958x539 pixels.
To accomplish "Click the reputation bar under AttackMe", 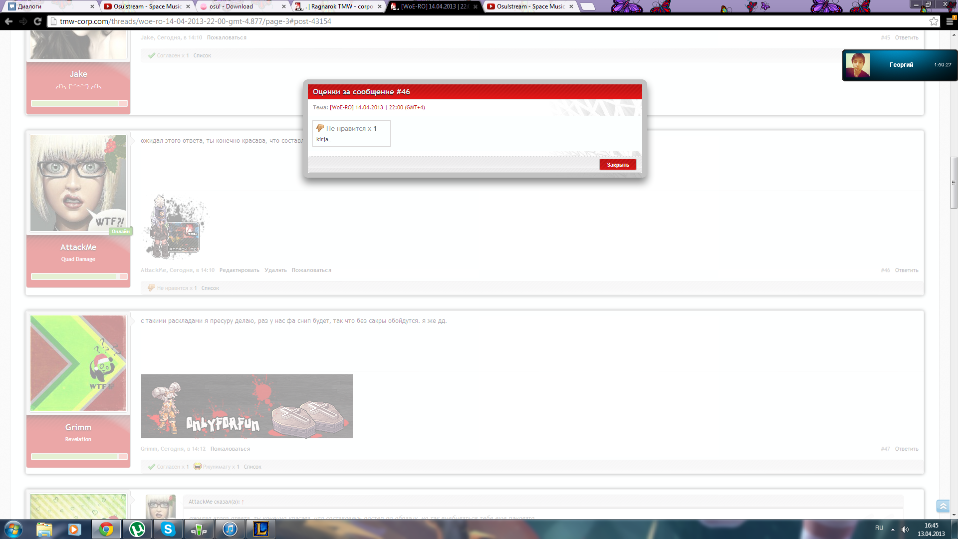I will (x=79, y=276).
